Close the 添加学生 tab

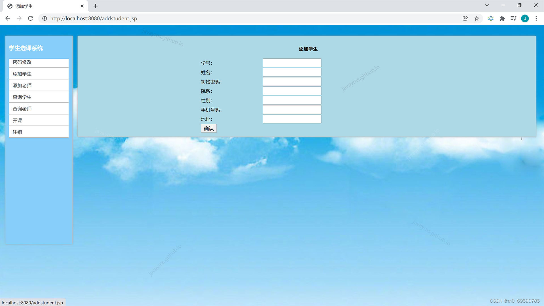click(x=82, y=6)
